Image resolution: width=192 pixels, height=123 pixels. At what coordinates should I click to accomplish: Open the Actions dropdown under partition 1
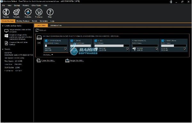[x=48, y=55]
